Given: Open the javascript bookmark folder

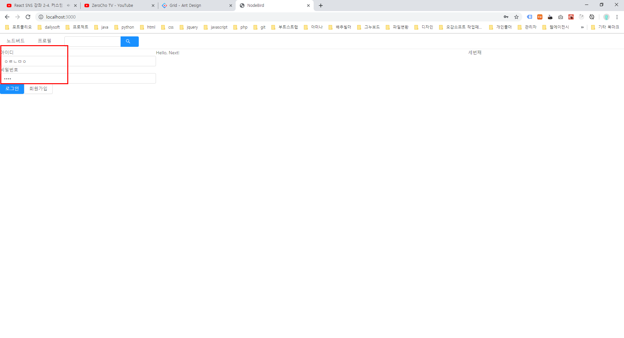Looking at the screenshot, I should point(215,27).
